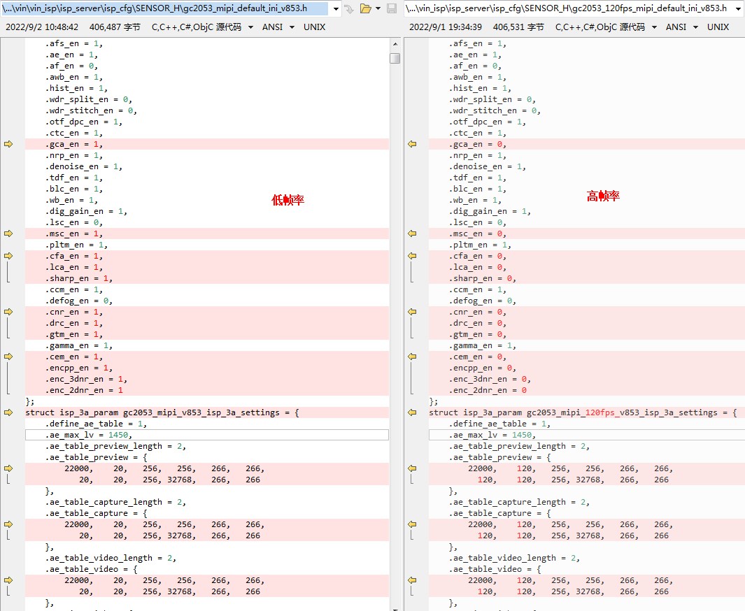Viewport: 745px width, 611px height.
Task: Click left arrow beside ae_table_capture values
Action: pos(8,524)
